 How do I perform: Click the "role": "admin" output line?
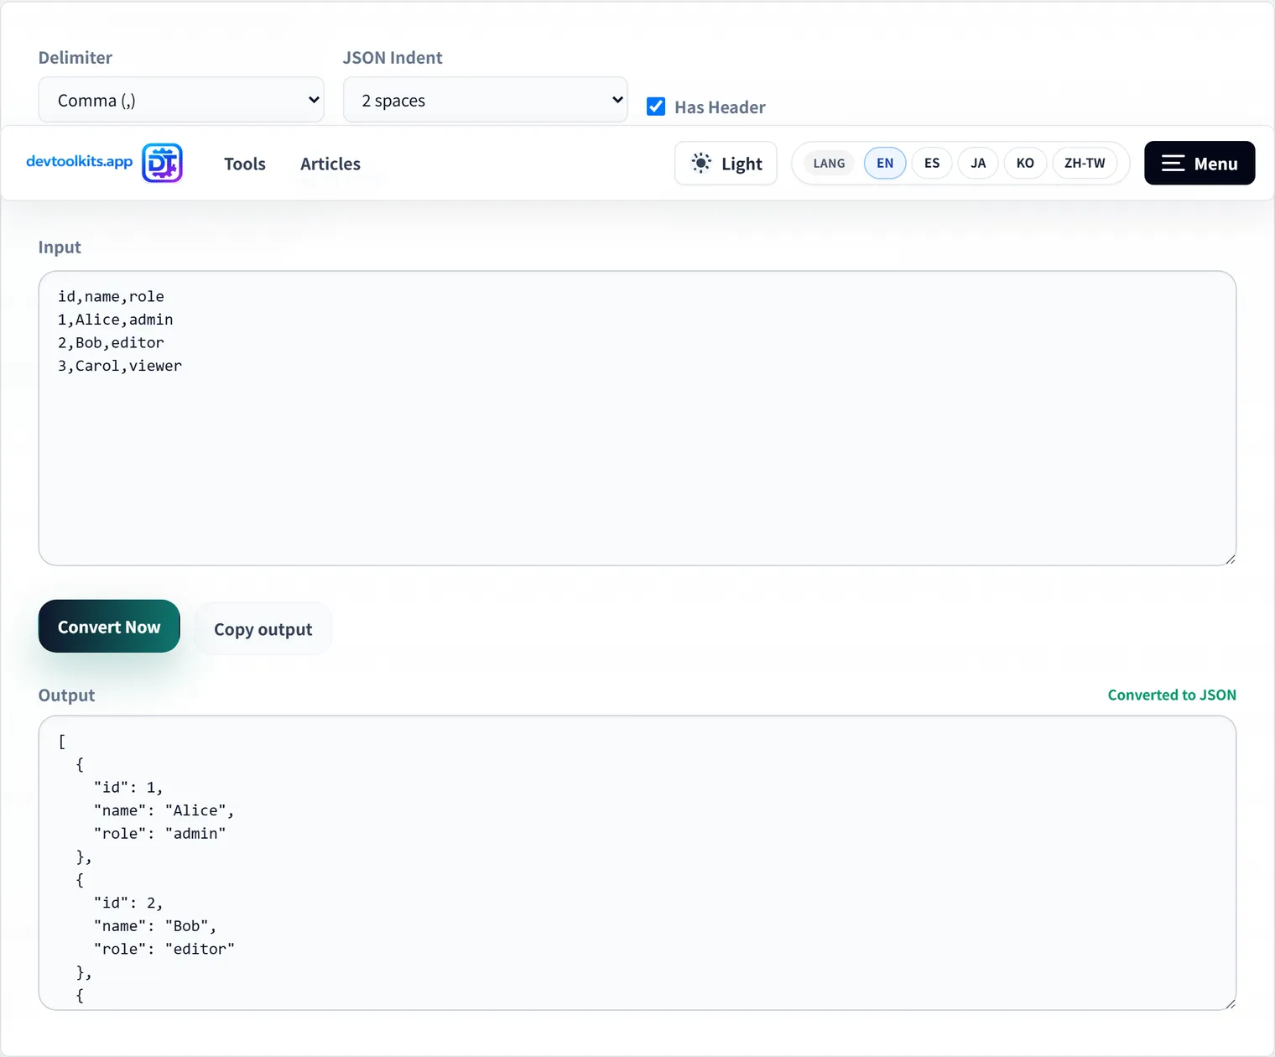coord(159,833)
